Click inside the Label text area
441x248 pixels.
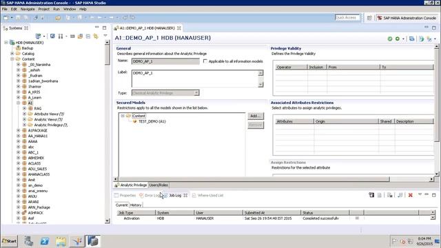tap(194, 79)
